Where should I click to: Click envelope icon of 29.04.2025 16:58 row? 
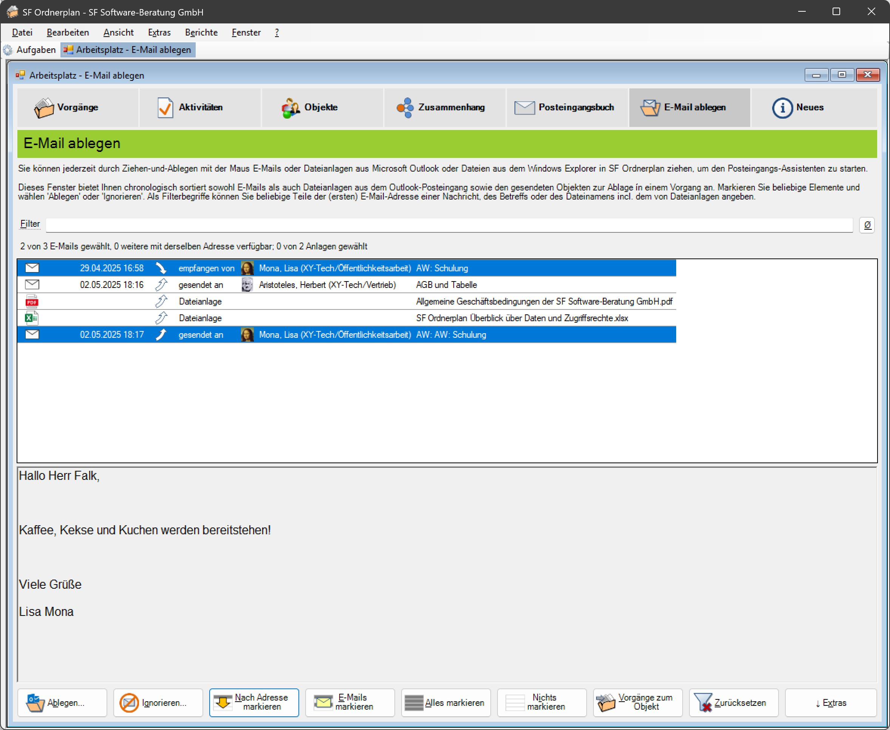click(32, 268)
